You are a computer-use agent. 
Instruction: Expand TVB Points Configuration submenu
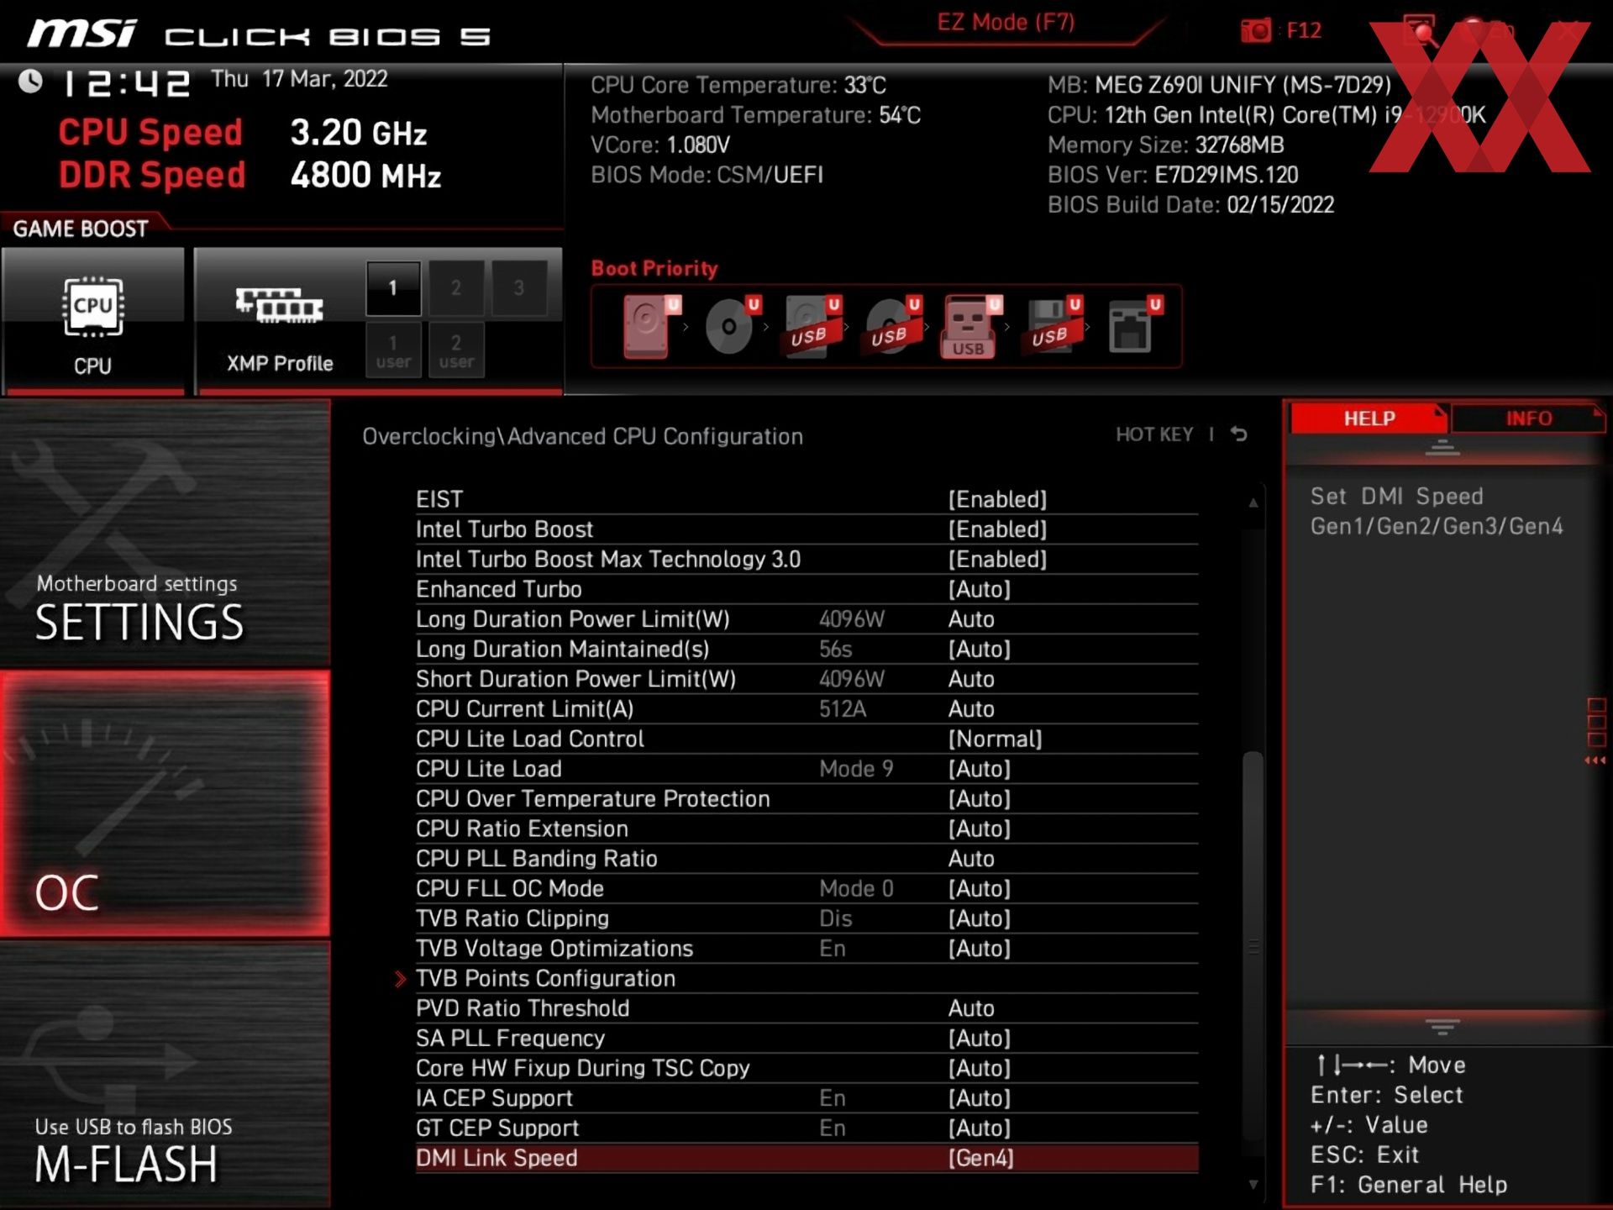(806, 979)
